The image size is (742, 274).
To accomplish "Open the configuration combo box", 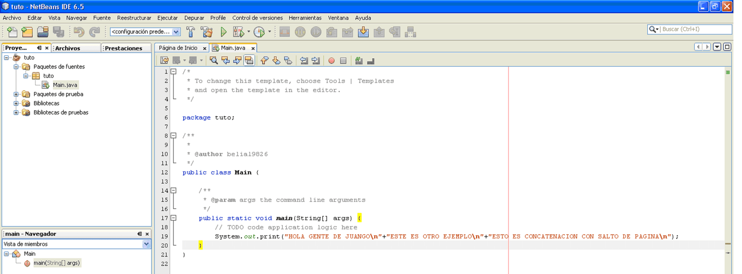I will coord(146,31).
